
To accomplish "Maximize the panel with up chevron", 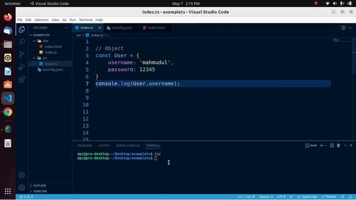I will [345, 146].
